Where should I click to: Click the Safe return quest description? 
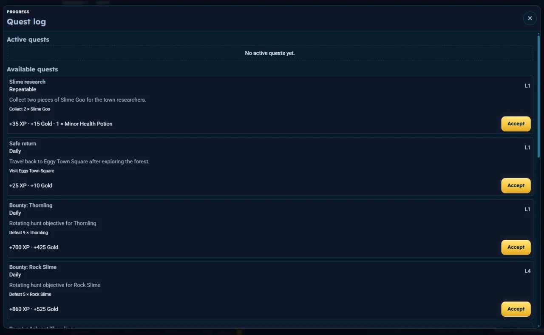[x=79, y=162]
